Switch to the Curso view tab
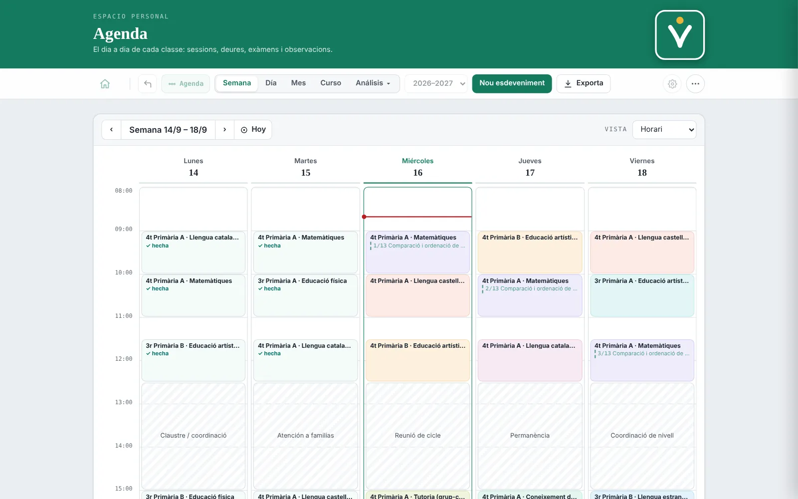Image resolution: width=798 pixels, height=499 pixels. pos(331,83)
